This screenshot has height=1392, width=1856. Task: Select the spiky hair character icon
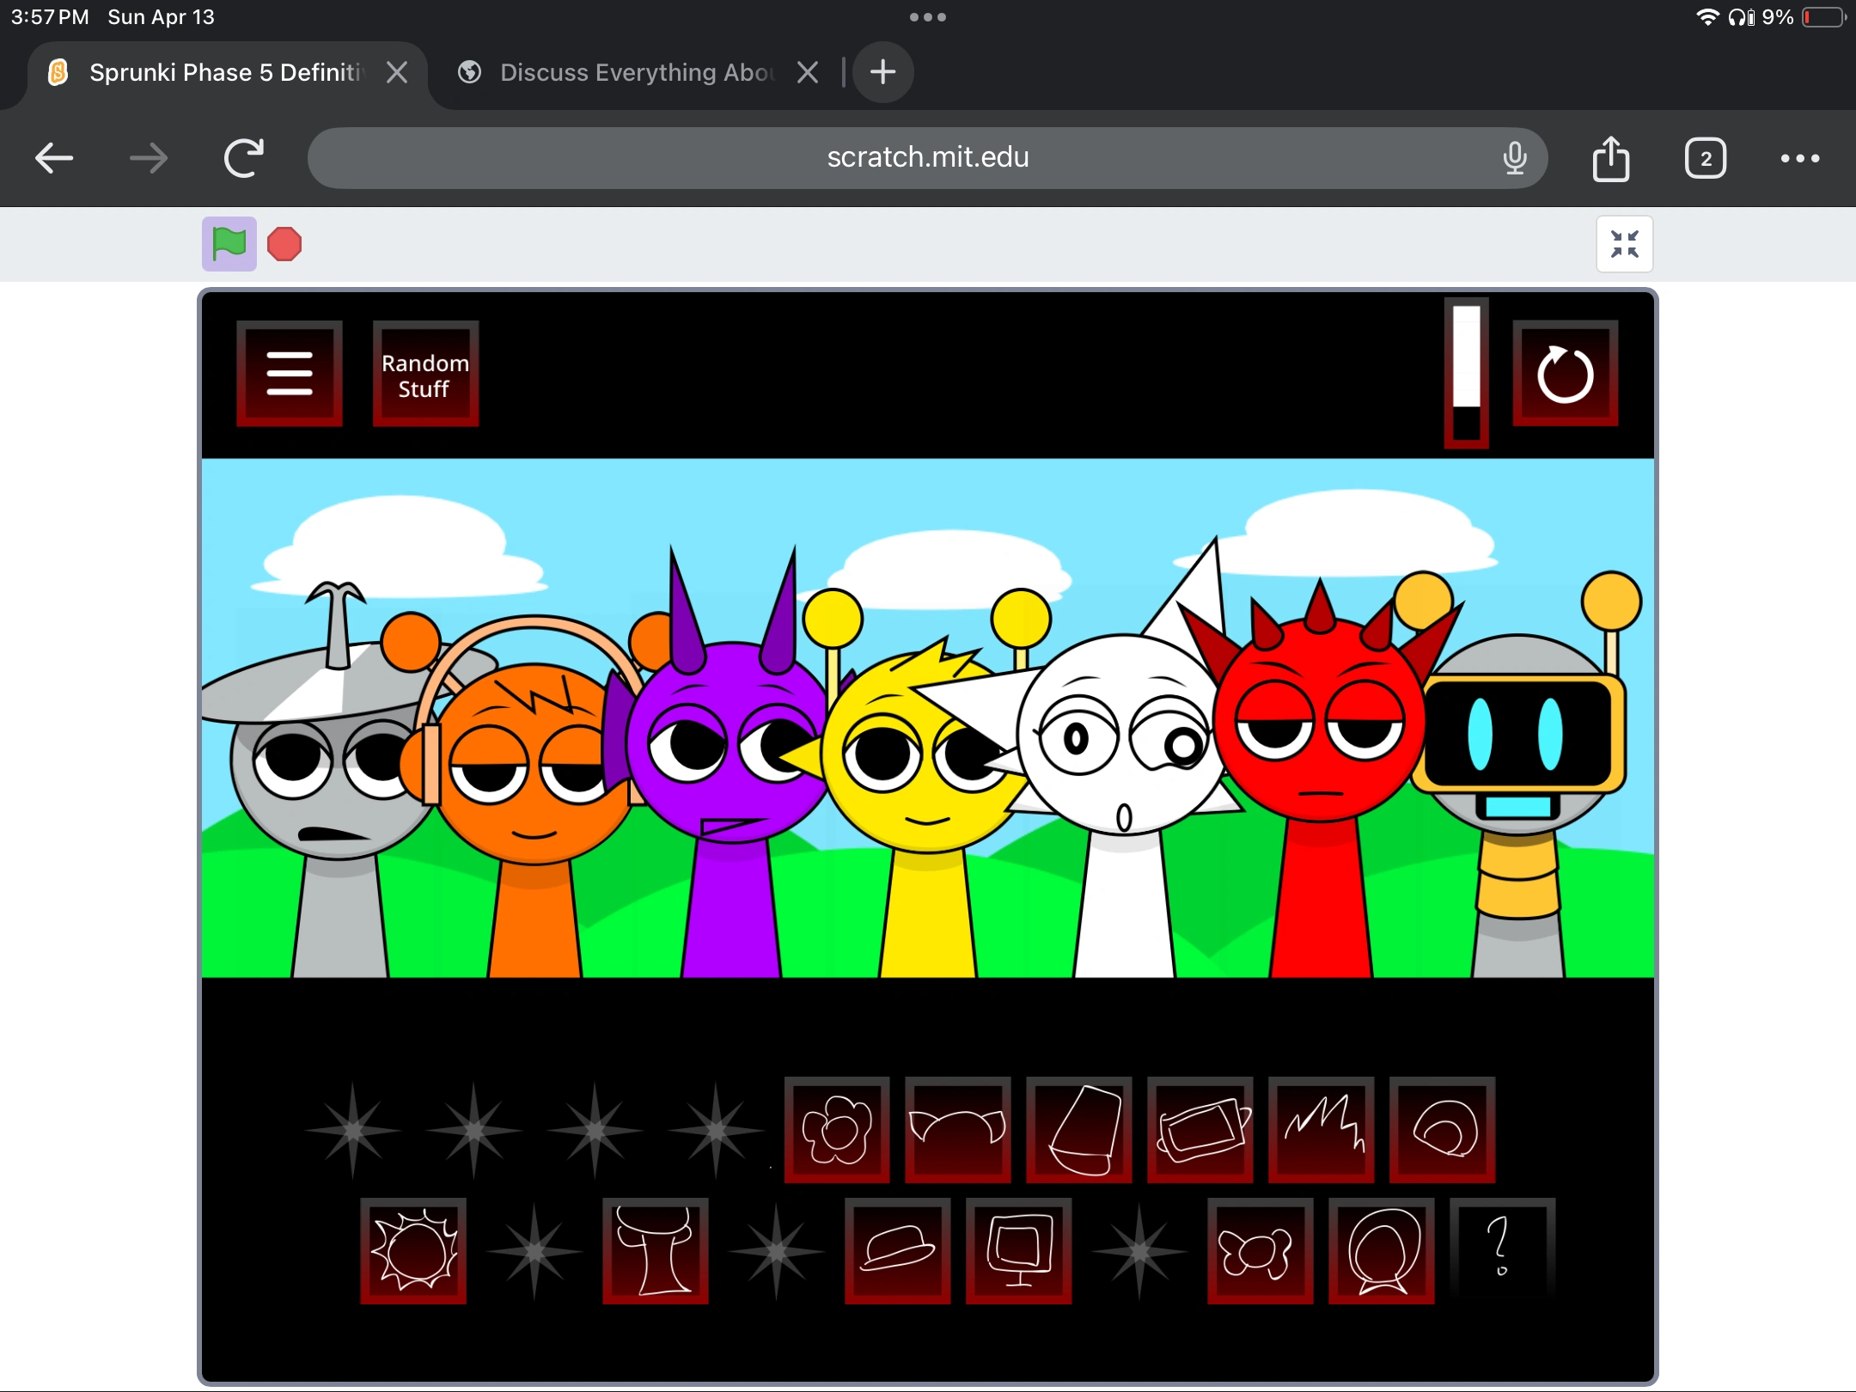point(1321,1129)
